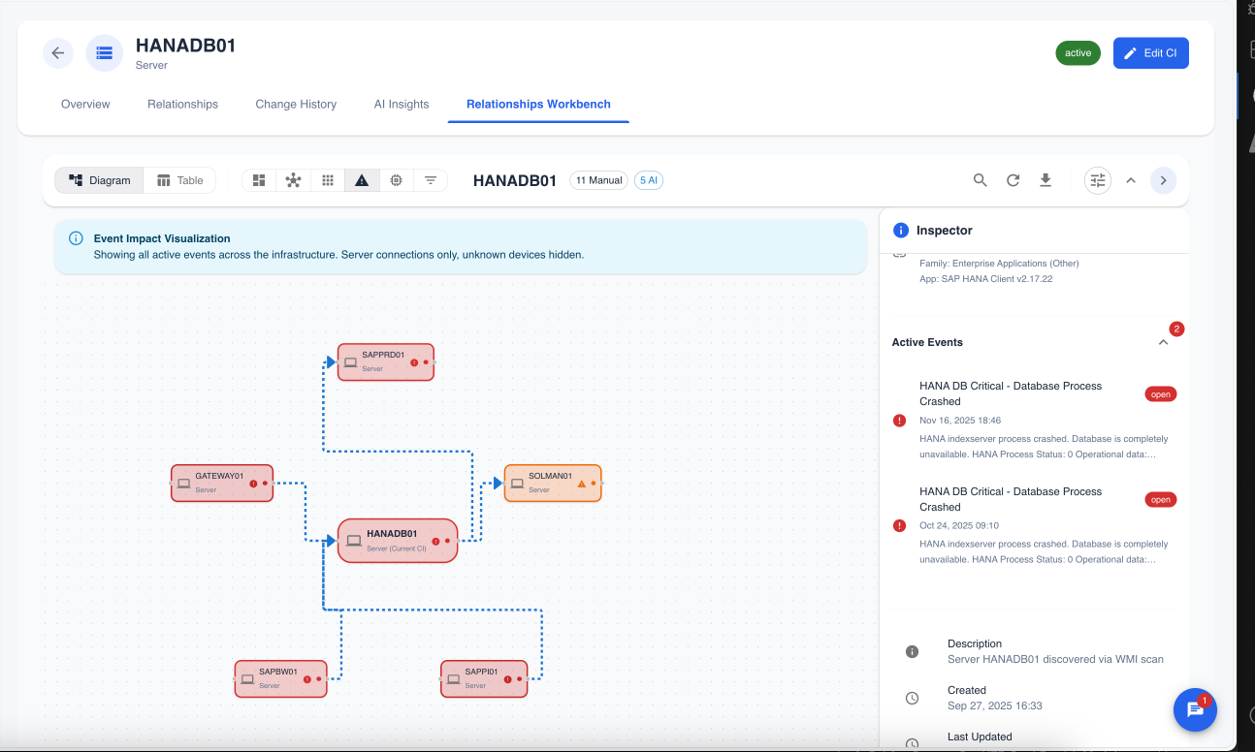Viewport: 1255px width, 752px height.
Task: Select the network graph layout icon
Action: tap(293, 180)
